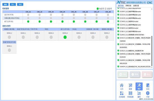Click the 14:04:40 CNC_04 log entry
The width and height of the screenshot is (154, 101).
coord(135,56)
